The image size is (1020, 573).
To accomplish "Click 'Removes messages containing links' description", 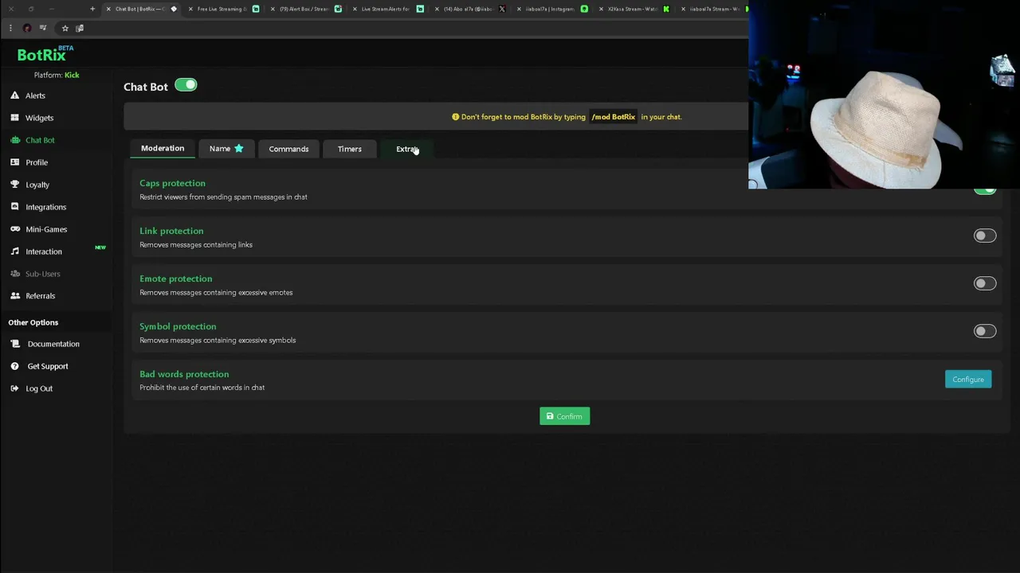I will click(196, 244).
